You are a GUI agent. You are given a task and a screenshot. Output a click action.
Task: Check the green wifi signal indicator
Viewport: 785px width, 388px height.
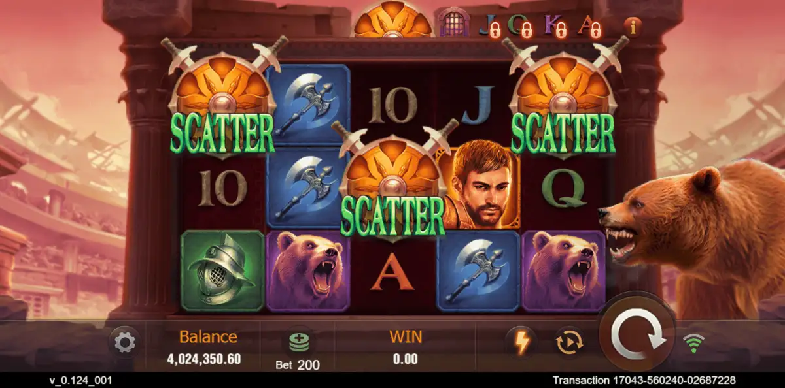point(694,342)
